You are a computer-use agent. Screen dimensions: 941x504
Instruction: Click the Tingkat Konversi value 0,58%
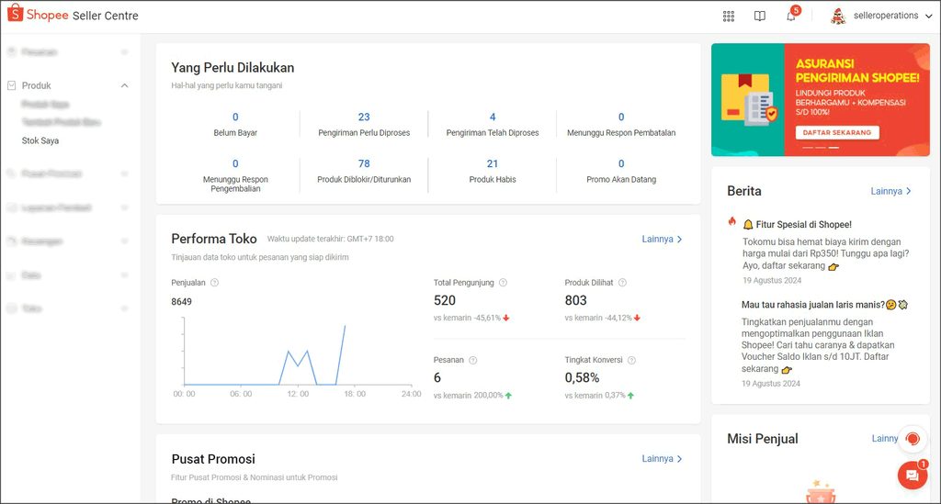click(x=582, y=377)
